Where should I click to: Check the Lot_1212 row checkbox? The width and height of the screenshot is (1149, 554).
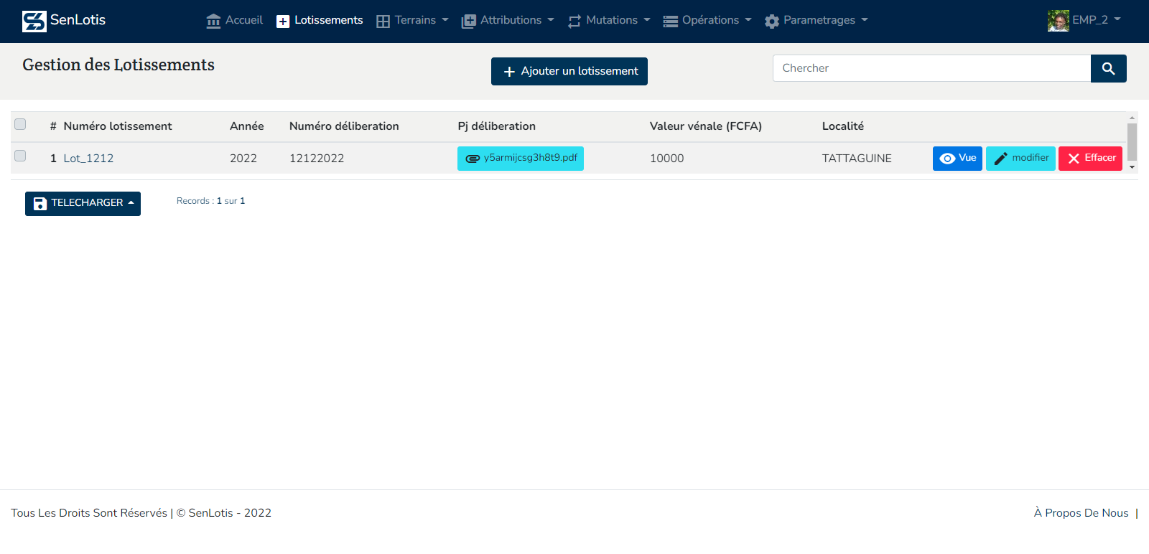coord(20,156)
